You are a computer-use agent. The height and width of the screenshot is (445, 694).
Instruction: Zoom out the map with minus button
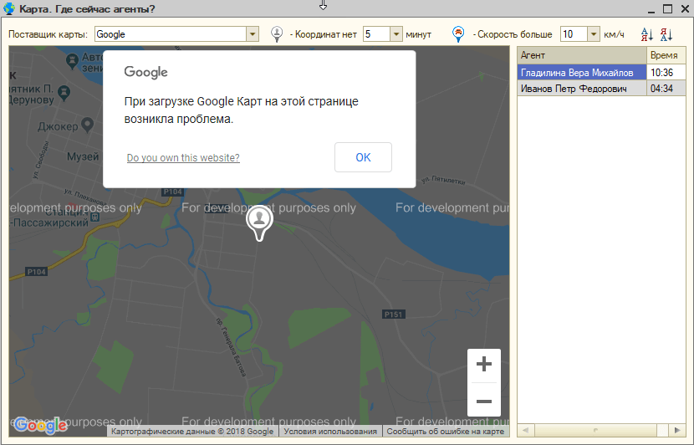pos(484,402)
